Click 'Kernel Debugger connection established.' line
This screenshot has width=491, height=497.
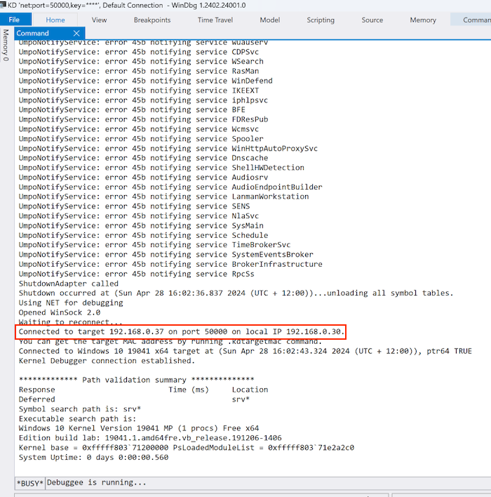point(107,361)
